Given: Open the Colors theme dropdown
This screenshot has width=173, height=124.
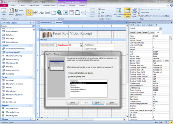Looking at the screenshot, I should 20,10.
